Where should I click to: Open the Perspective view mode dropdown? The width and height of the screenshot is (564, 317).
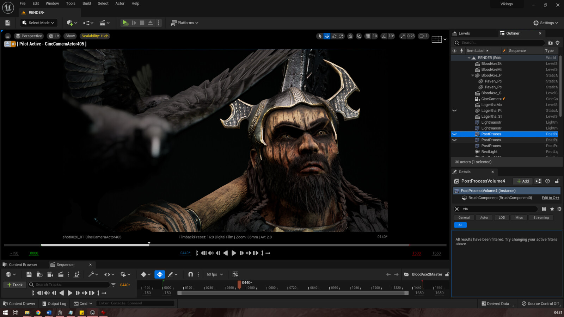[x=29, y=36]
